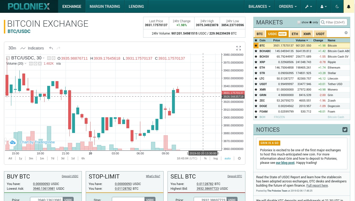Viewport: 355px width, 201px height.
Task: Star LTC as a favorite market
Action: (x=256, y=79)
